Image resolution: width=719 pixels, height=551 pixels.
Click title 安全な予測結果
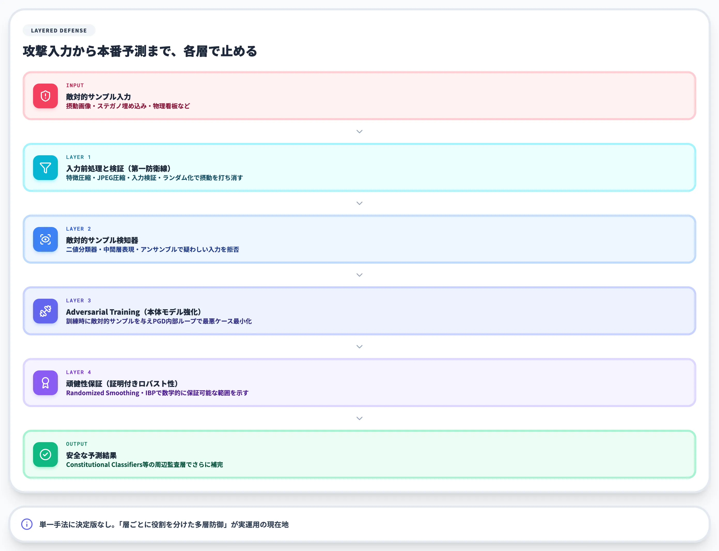pos(91,456)
